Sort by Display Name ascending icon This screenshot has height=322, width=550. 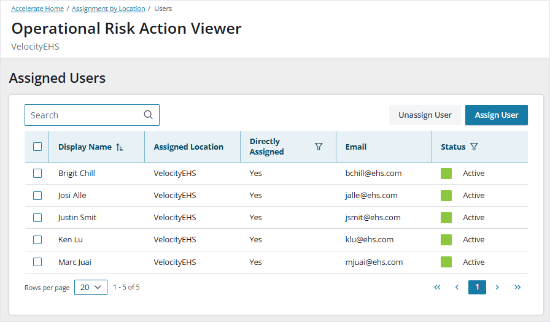tap(119, 147)
